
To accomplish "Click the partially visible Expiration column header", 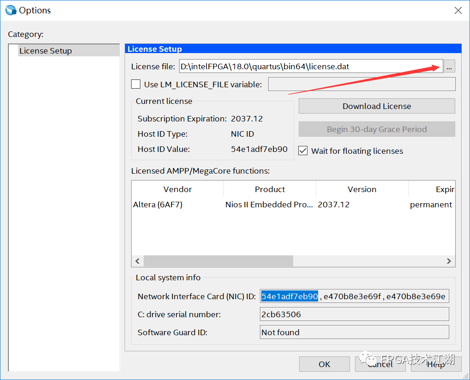I will coord(432,189).
